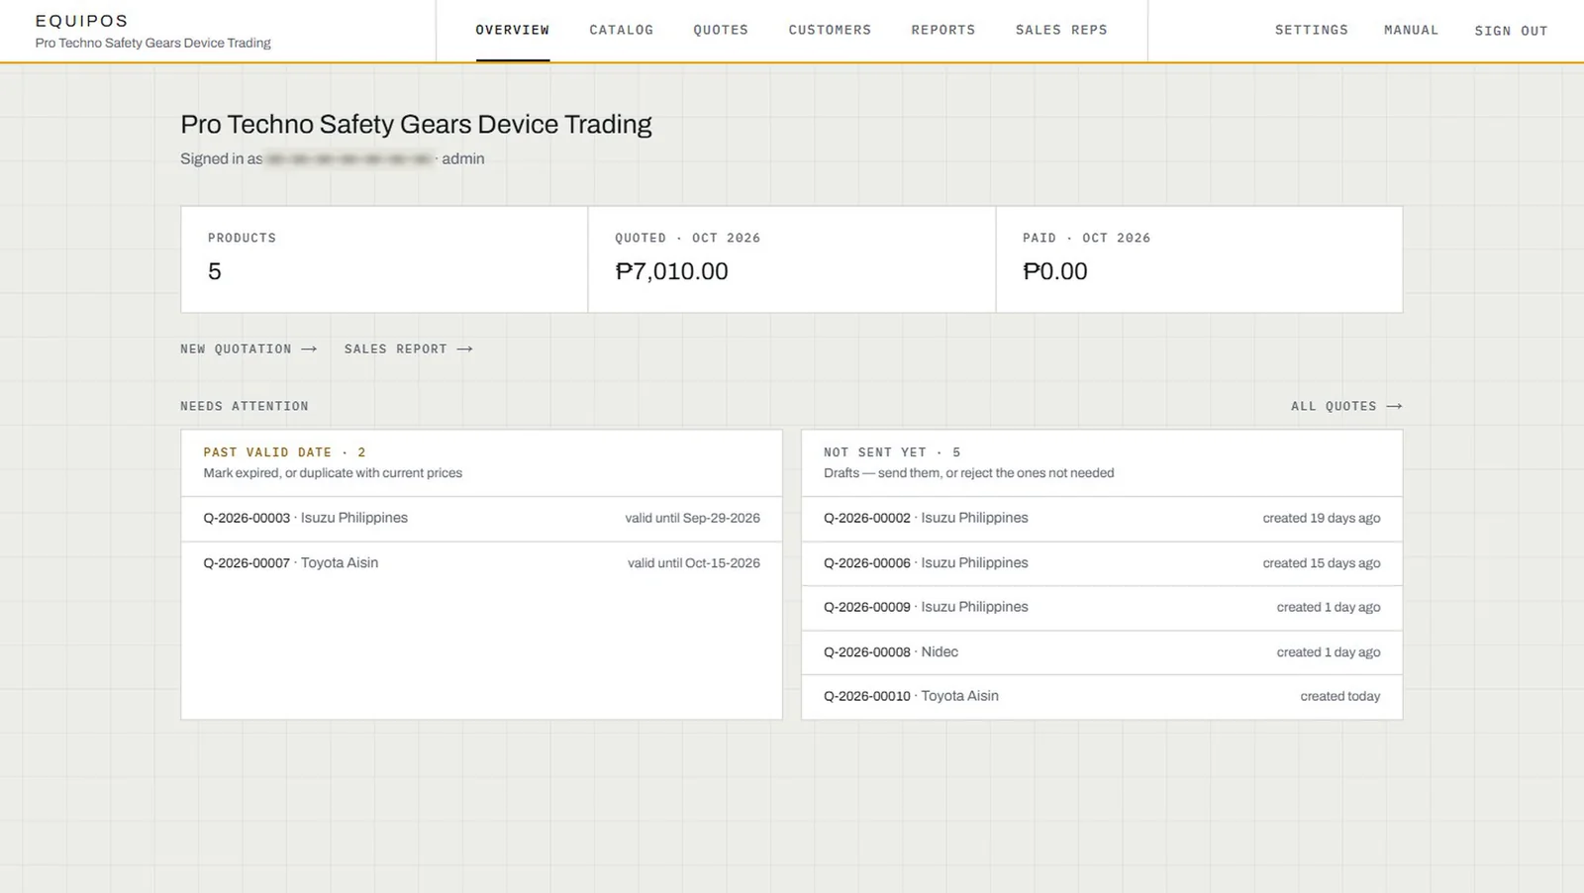Go to the Catalog tab
1584x893 pixels.
click(x=621, y=30)
